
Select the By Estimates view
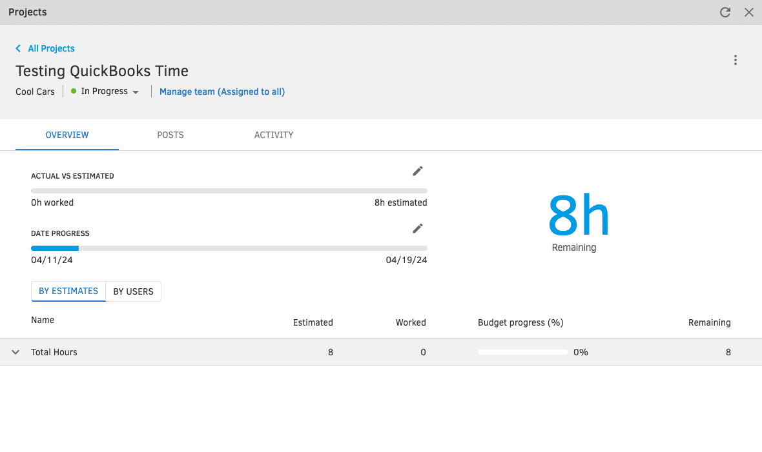(x=68, y=291)
